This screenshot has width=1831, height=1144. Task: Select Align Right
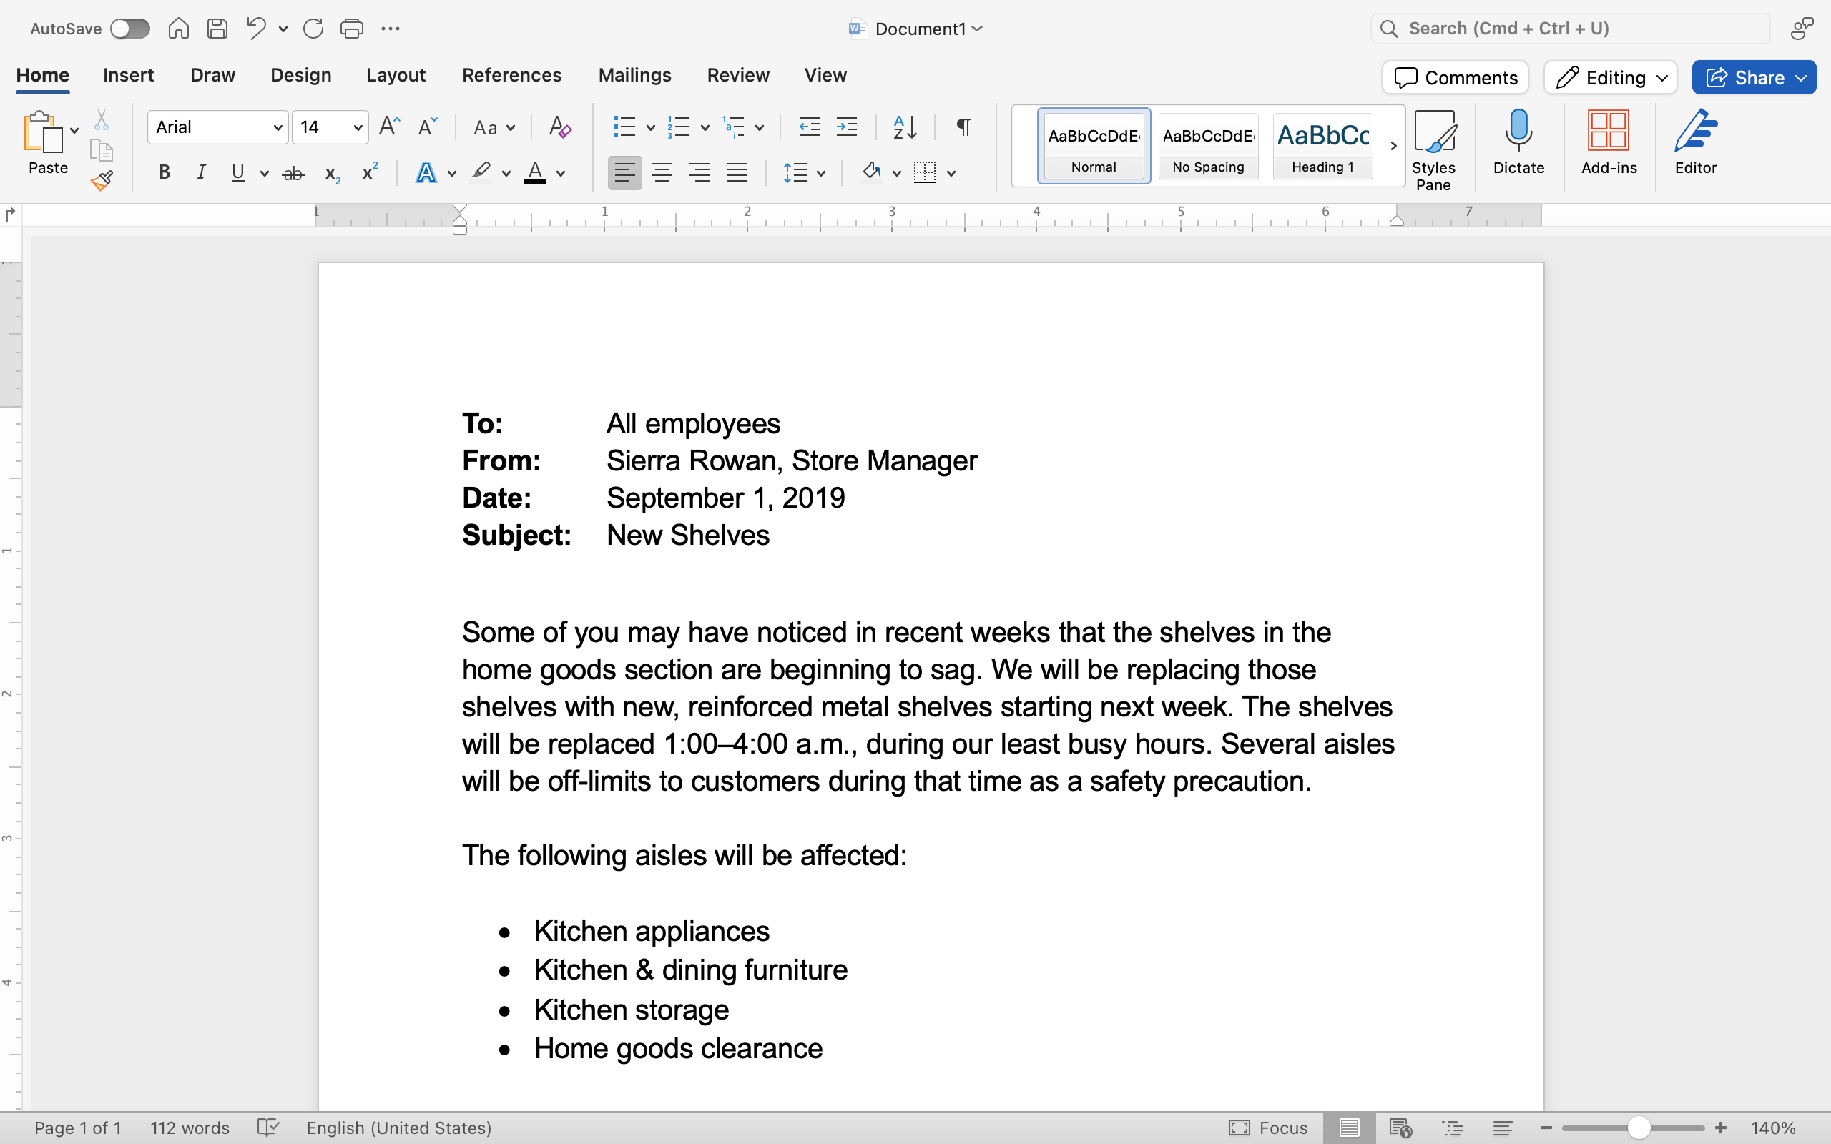point(699,172)
